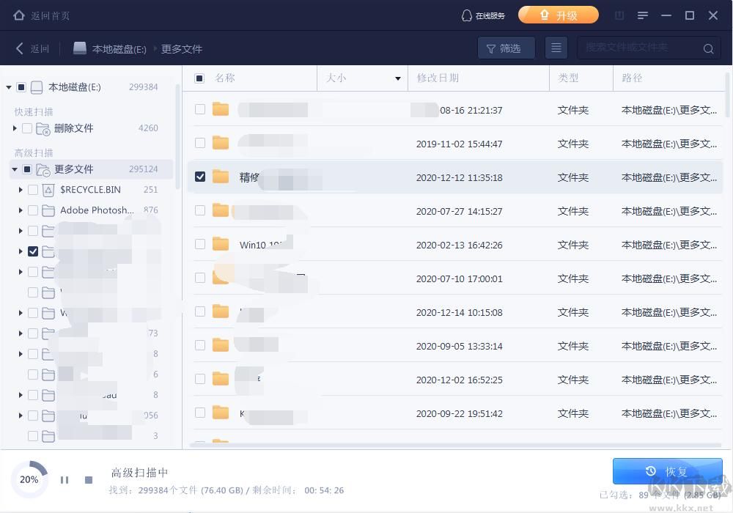Toggle the select-all checkbox in column header
733x513 pixels.
(200, 78)
